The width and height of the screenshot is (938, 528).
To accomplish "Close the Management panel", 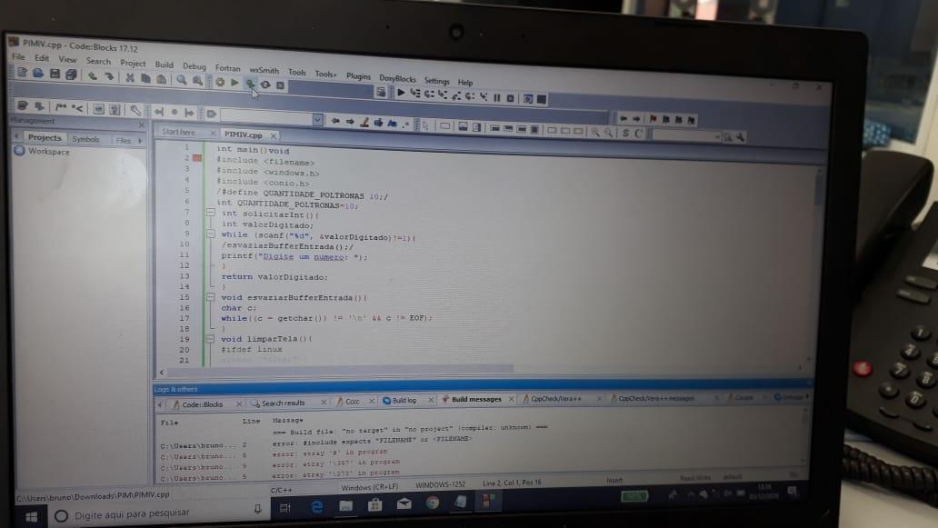I will click(142, 125).
